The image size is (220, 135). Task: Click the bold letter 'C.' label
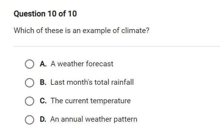click(43, 101)
